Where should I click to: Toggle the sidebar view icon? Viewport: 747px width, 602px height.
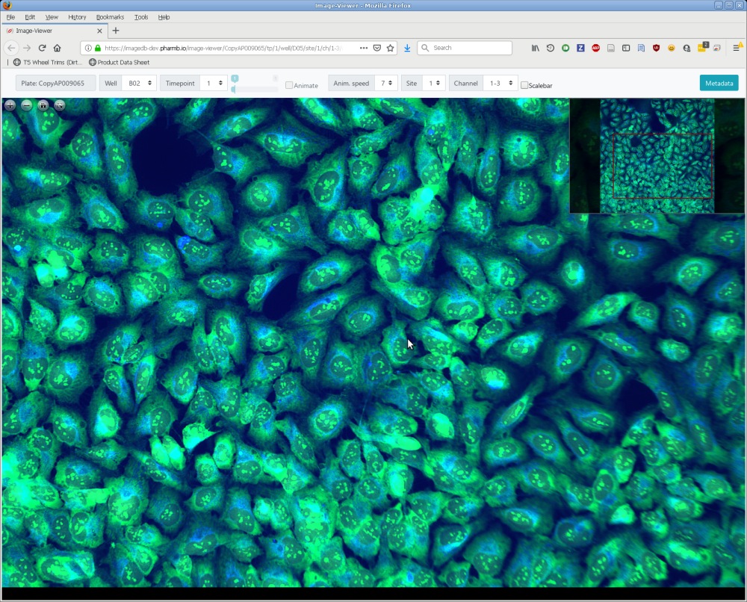pos(626,48)
